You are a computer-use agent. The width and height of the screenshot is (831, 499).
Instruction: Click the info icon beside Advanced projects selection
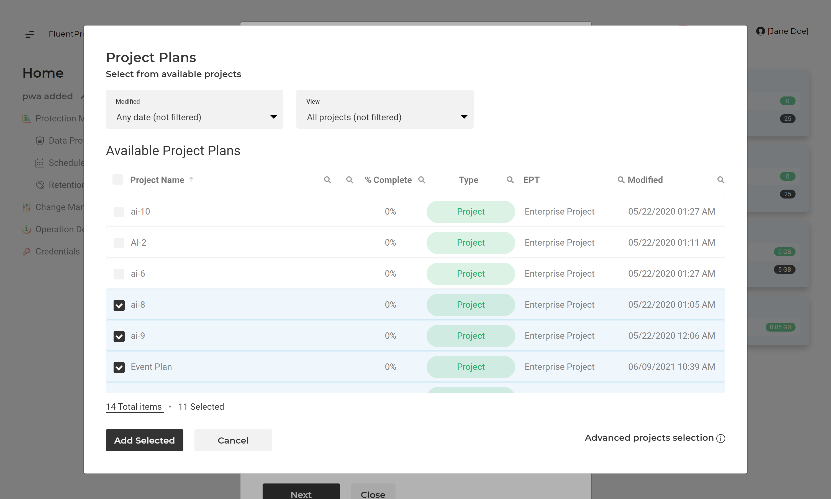pos(720,439)
